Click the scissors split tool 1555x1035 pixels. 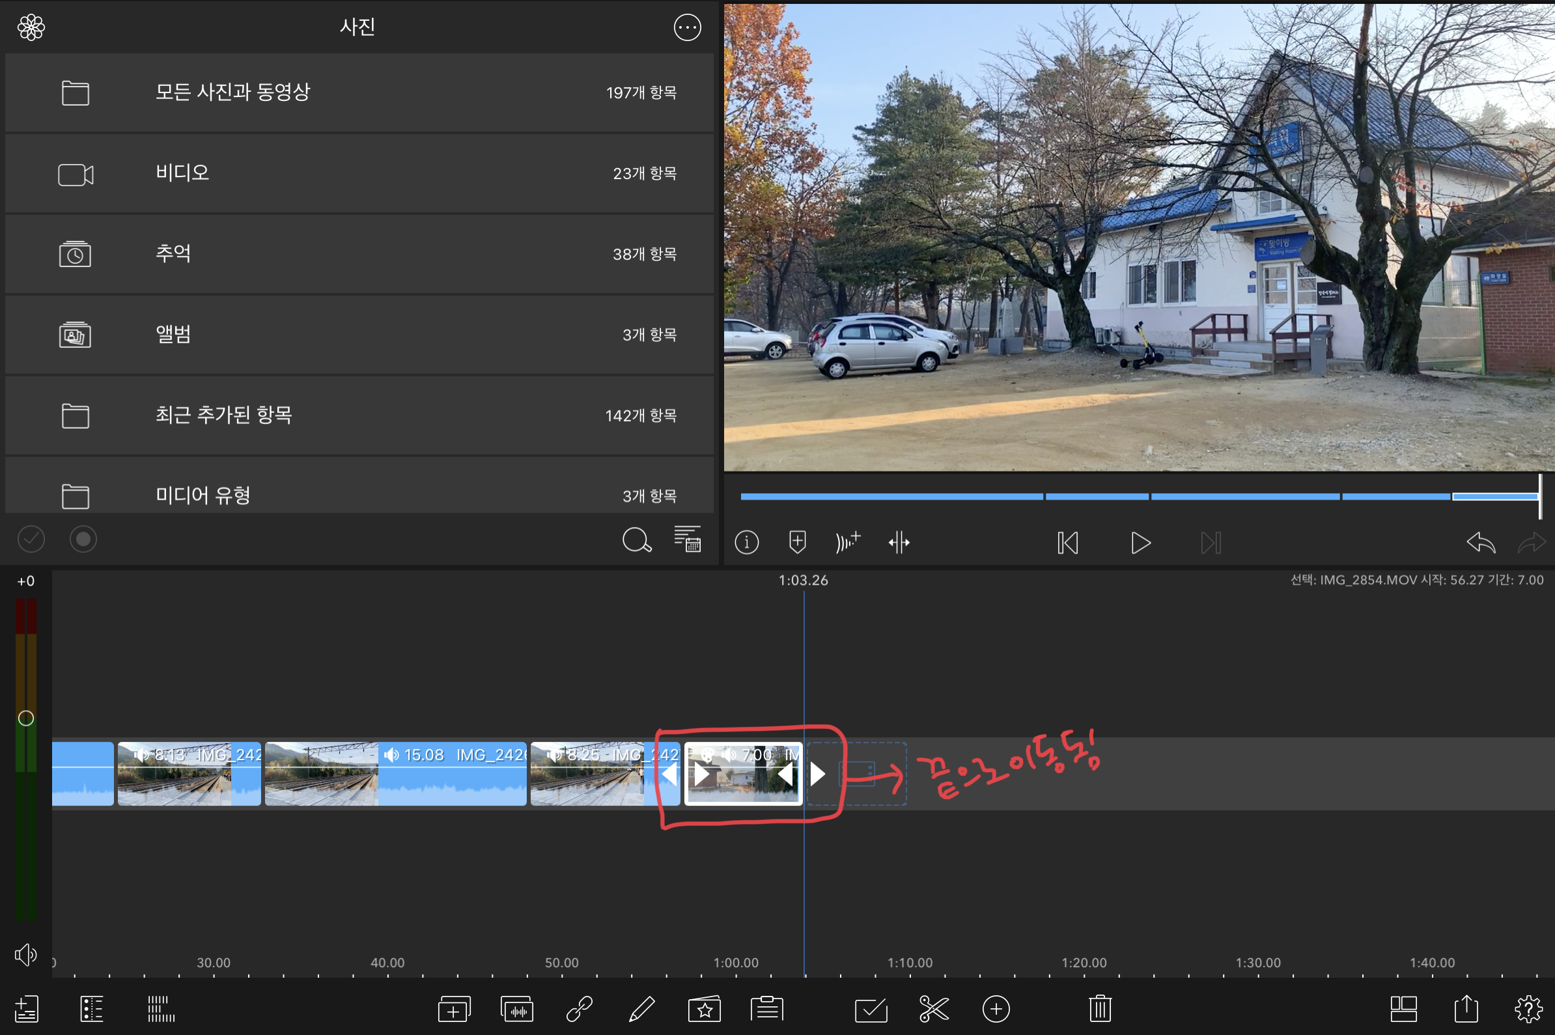click(x=933, y=1008)
